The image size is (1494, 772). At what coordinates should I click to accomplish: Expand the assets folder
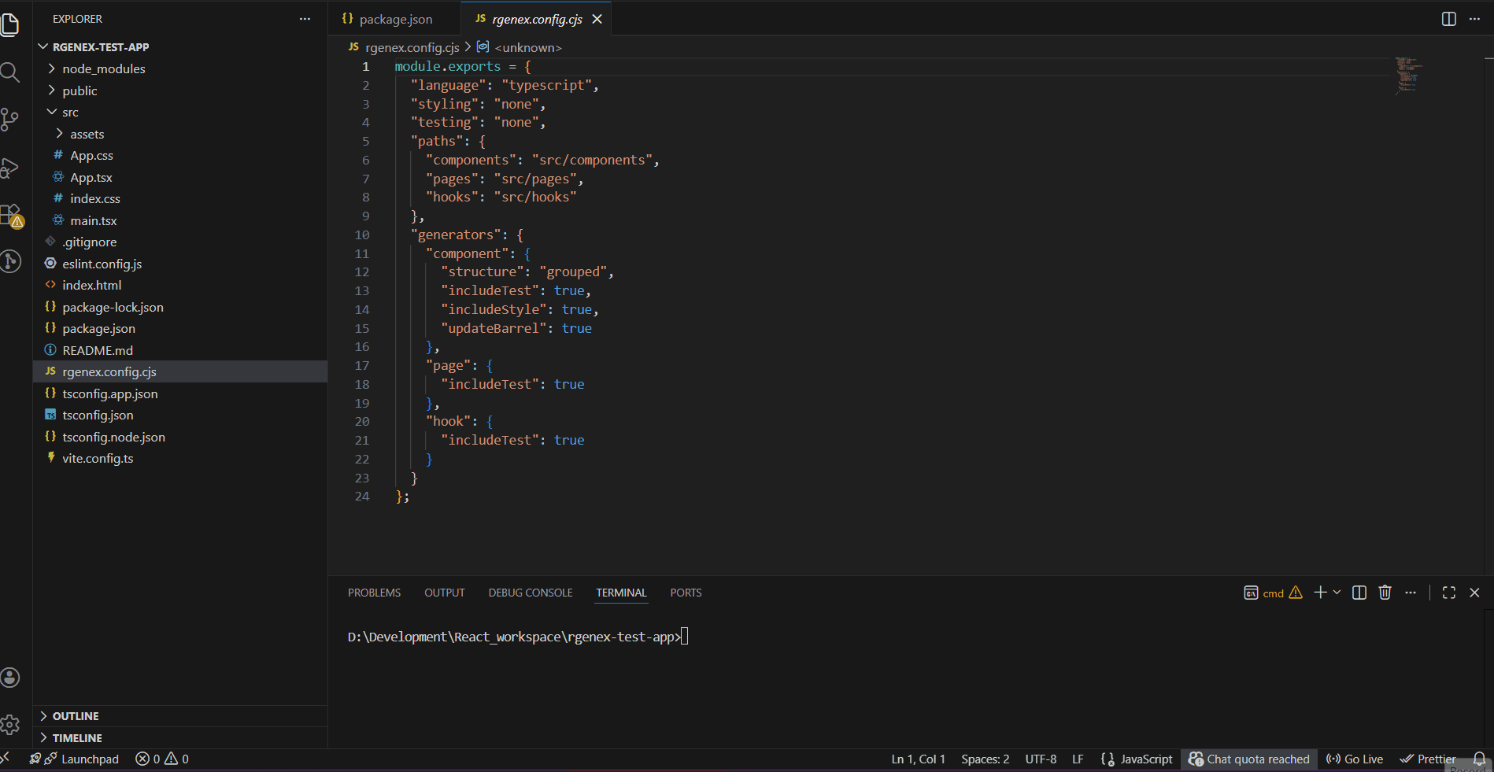point(180,134)
